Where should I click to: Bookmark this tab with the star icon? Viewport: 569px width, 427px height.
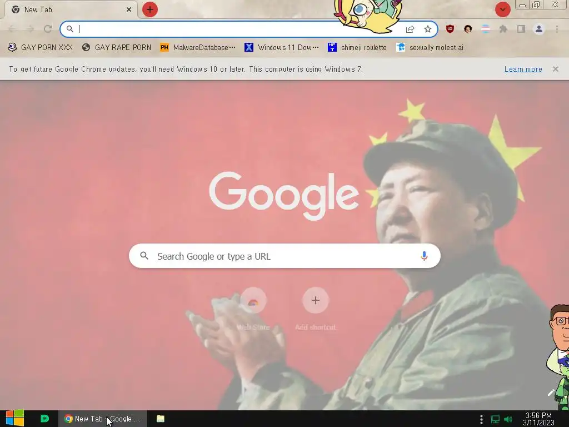[428, 29]
